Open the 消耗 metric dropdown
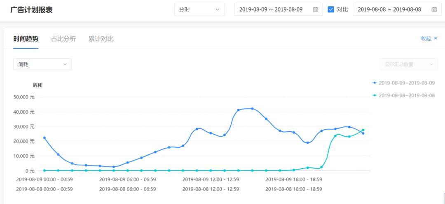The width and height of the screenshot is (445, 204). pyautogui.click(x=42, y=64)
